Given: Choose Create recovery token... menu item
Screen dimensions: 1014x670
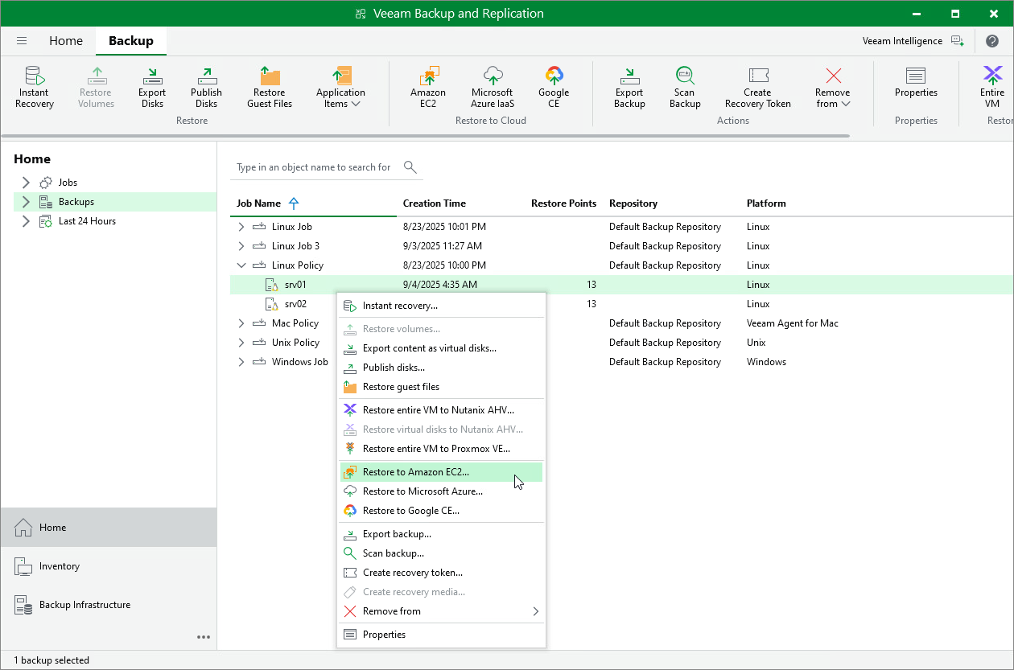Looking at the screenshot, I should pyautogui.click(x=441, y=573).
